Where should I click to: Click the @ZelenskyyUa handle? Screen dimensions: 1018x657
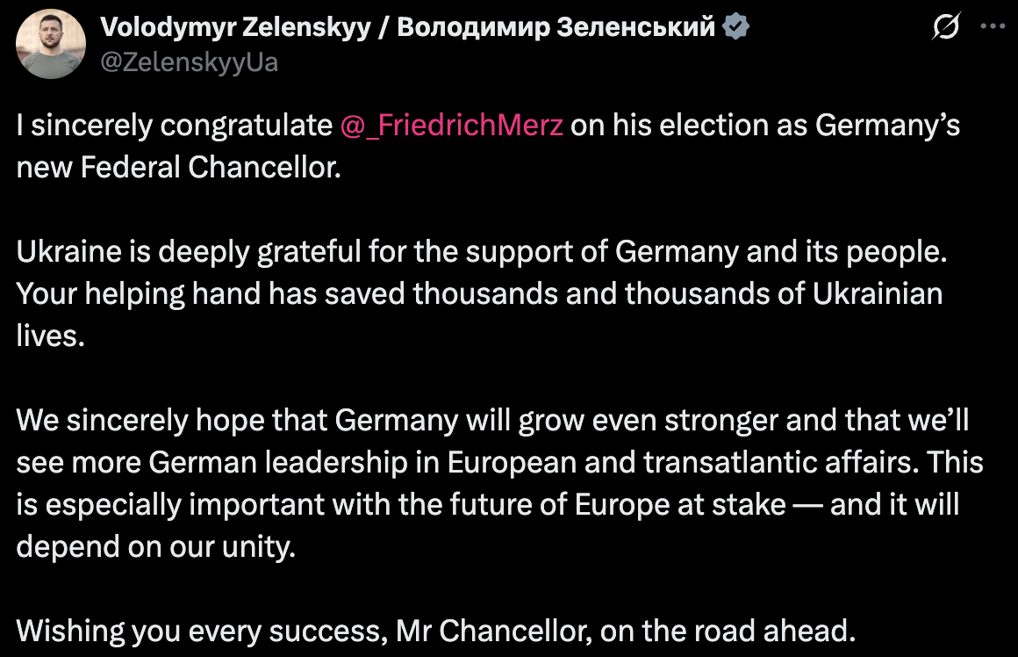click(x=189, y=62)
